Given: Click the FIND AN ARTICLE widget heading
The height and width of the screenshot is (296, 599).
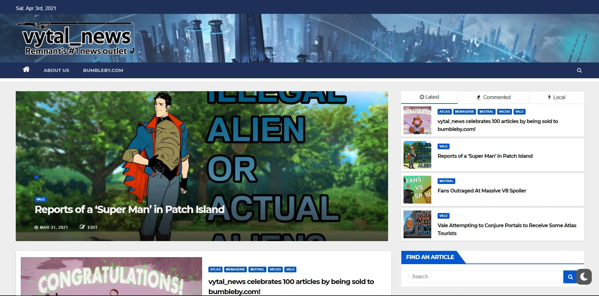Looking at the screenshot, I should point(430,257).
